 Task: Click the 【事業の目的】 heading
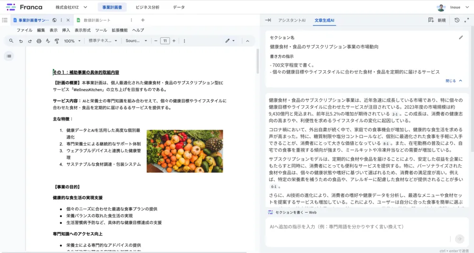pyautogui.click(x=67, y=187)
